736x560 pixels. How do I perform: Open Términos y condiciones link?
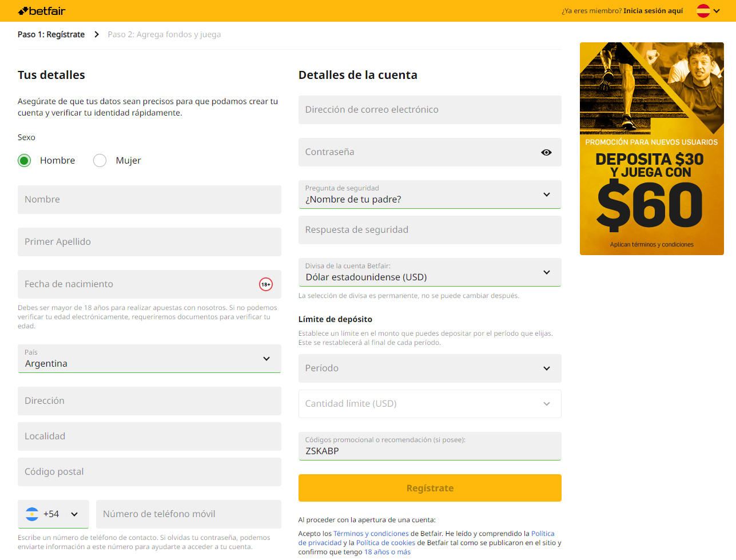[371, 534]
